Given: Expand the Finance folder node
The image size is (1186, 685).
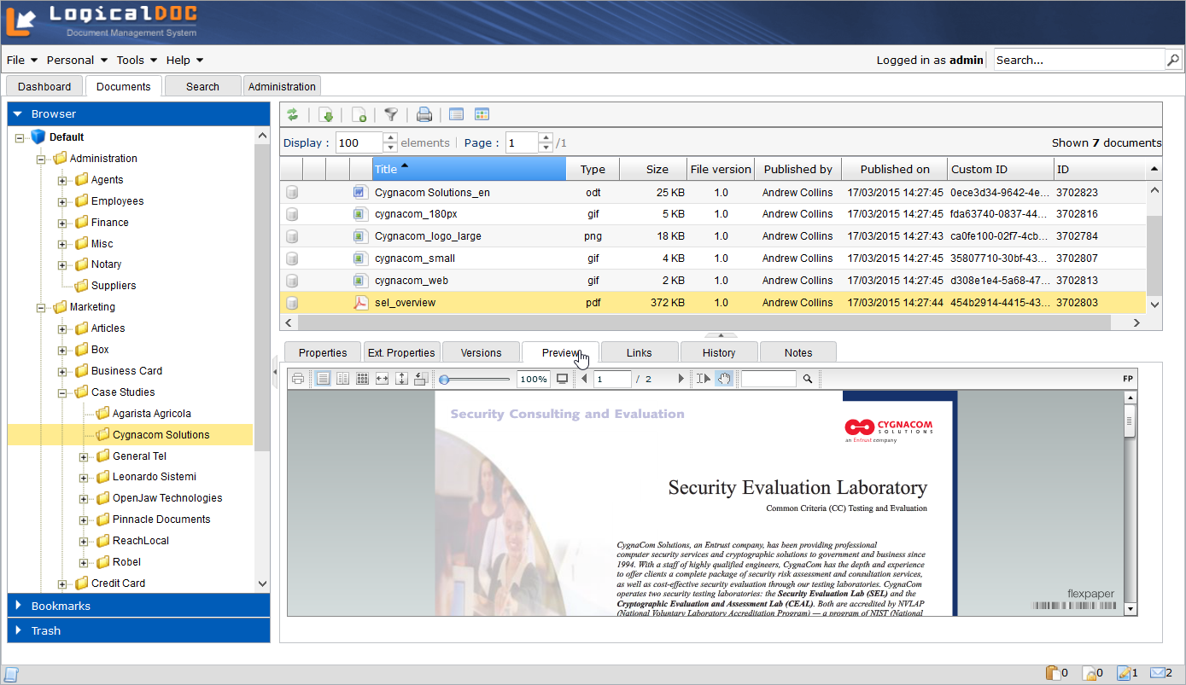Looking at the screenshot, I should 62,223.
